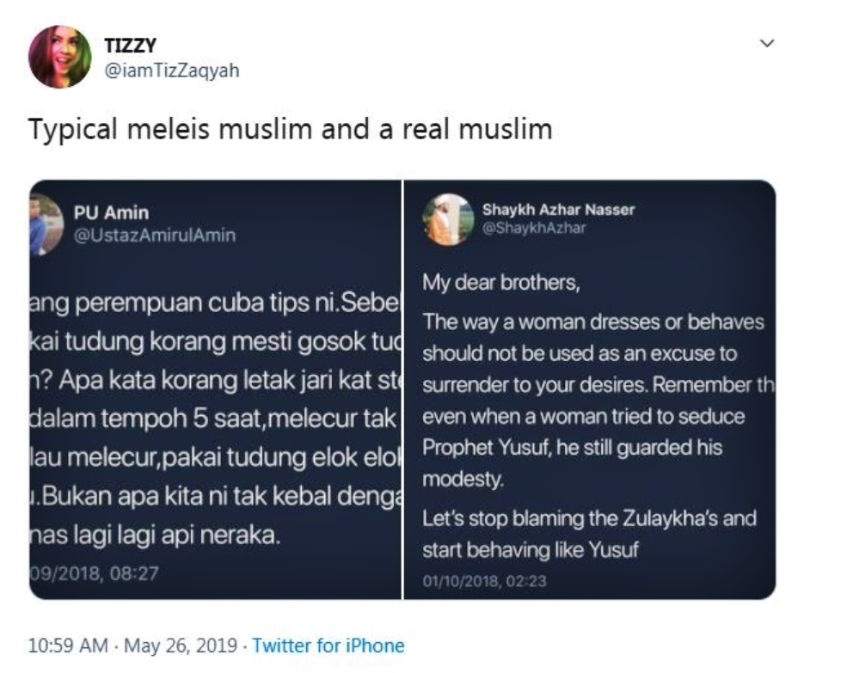Click the Shaykh Azhar Nasser name label
847x673 pixels.
558,210
